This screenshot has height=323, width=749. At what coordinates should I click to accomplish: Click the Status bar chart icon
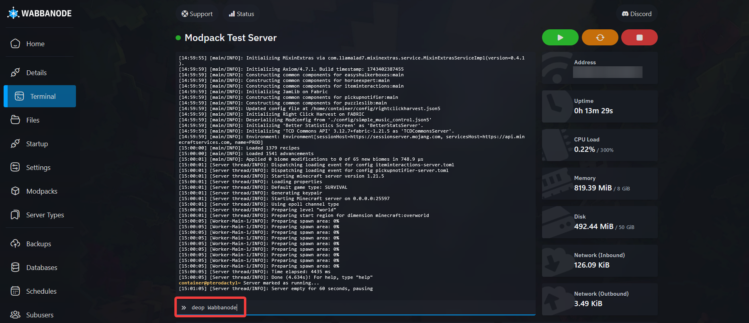[232, 14]
